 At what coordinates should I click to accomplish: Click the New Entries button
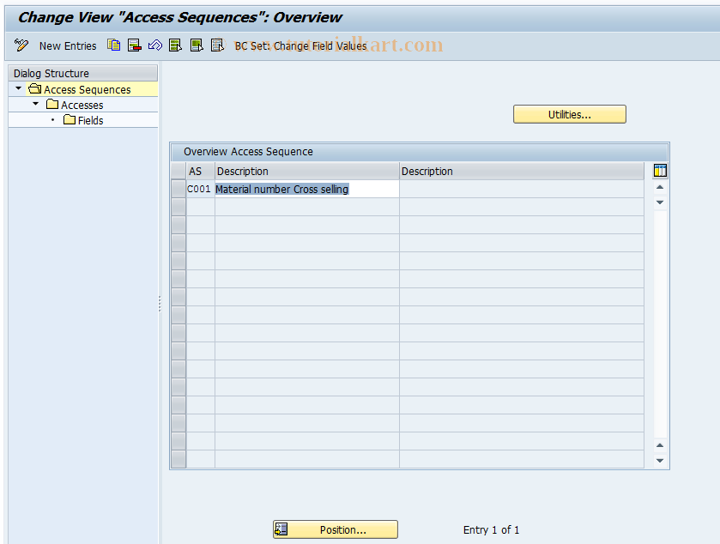tap(68, 46)
